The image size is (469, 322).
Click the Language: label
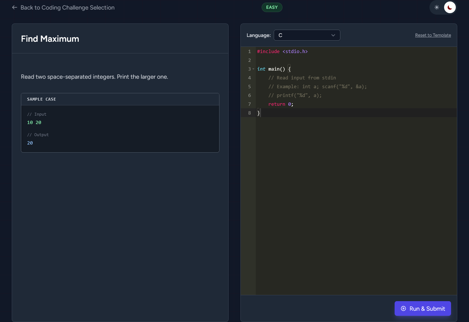[259, 35]
